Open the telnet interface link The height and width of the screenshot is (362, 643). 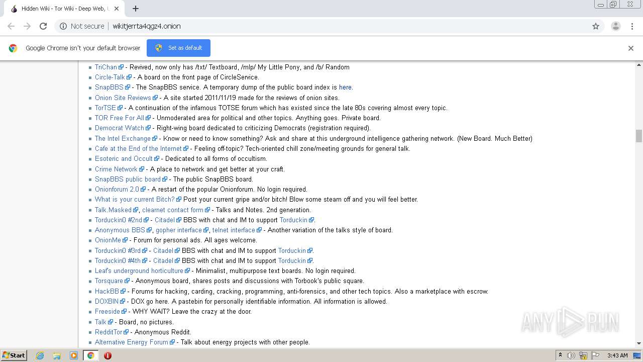[234, 230]
